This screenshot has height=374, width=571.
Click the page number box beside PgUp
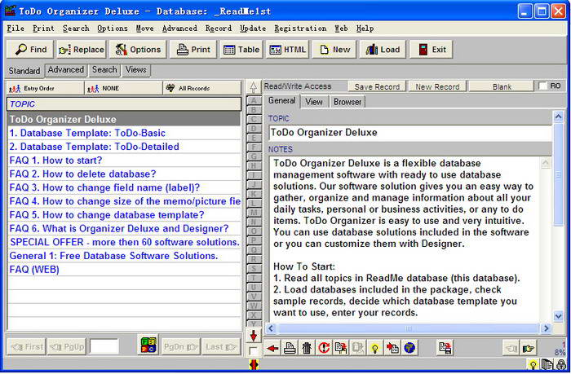(104, 347)
